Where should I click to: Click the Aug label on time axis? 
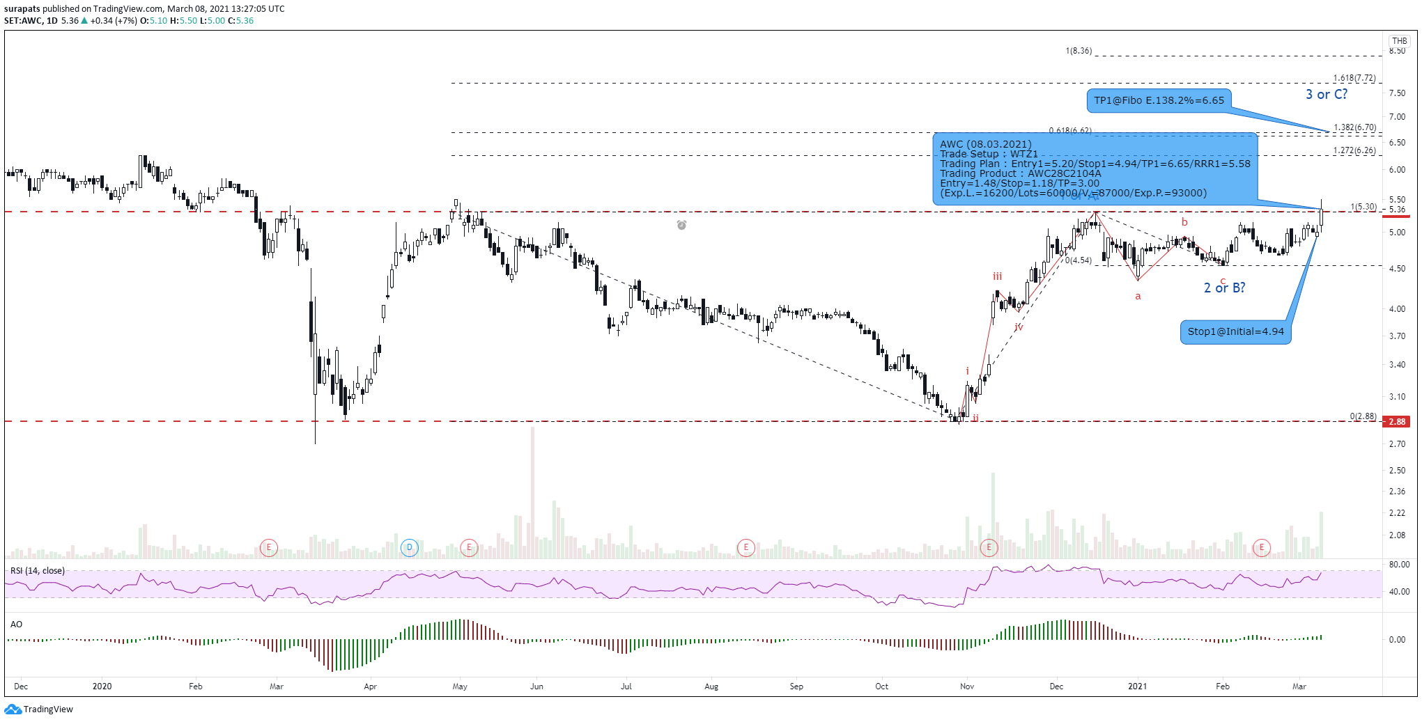tap(711, 686)
